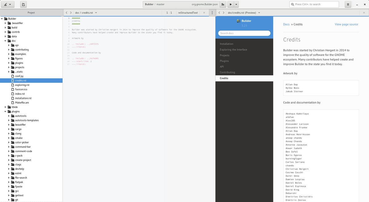Click the 1 : 1 cursor position indicator
The height and width of the screenshot is (202, 369).
[x=169, y=13]
